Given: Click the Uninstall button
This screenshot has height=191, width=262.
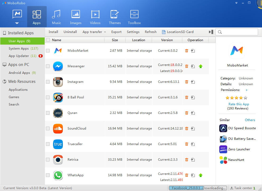Looking at the screenshot, I should tap(70, 32).
